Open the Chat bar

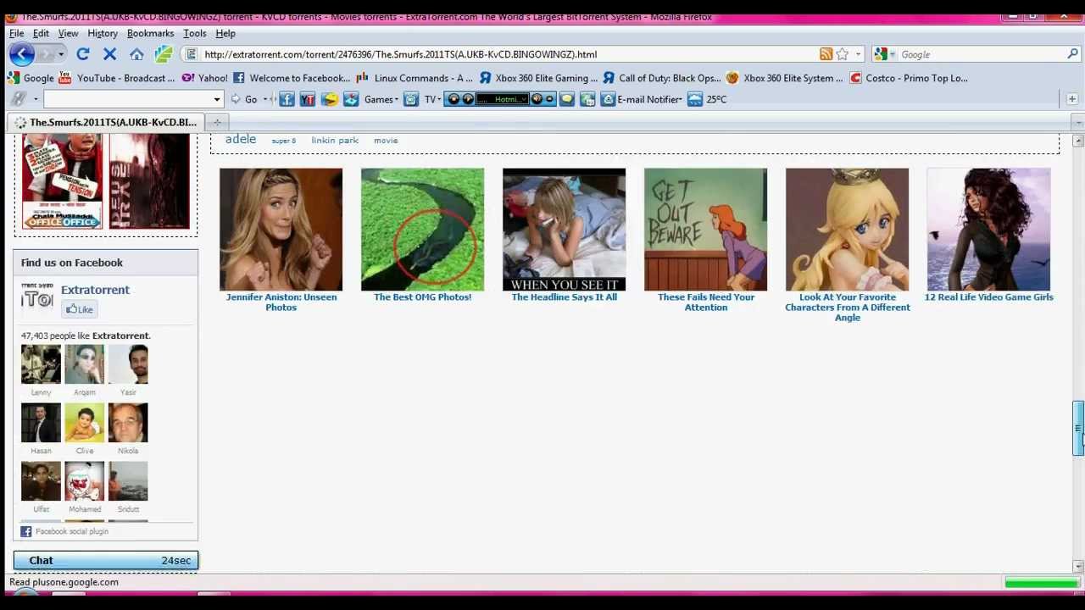pyautogui.click(x=106, y=560)
